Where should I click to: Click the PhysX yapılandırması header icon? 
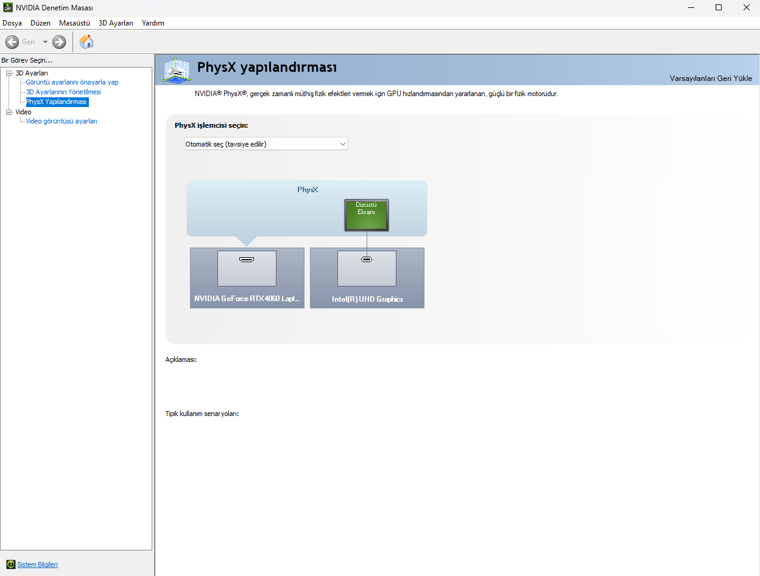[x=177, y=70]
